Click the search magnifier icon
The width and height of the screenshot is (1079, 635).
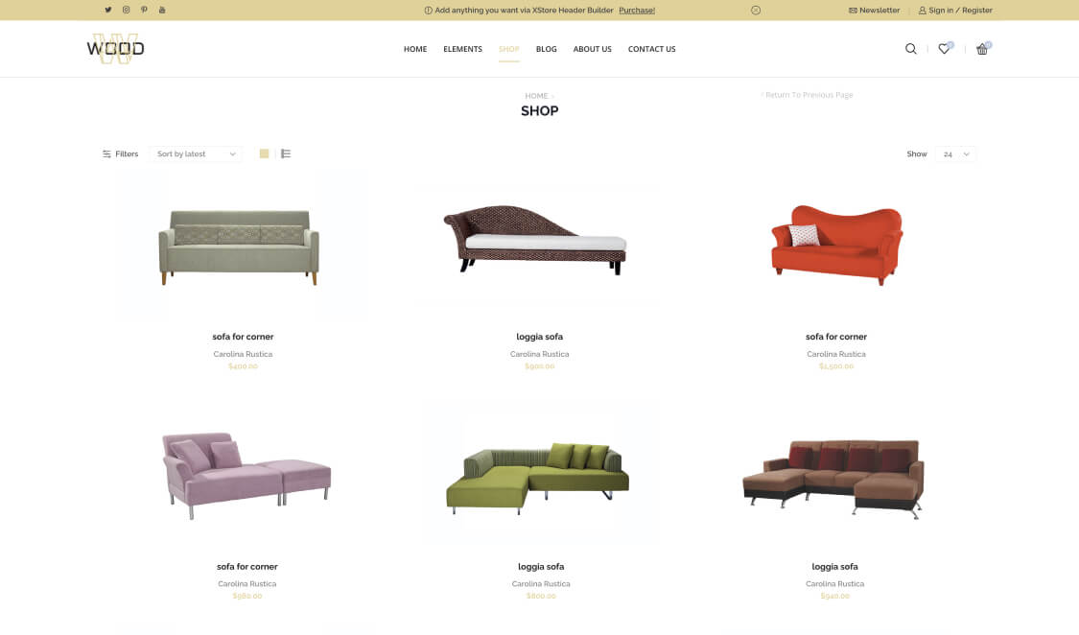pyautogui.click(x=910, y=49)
